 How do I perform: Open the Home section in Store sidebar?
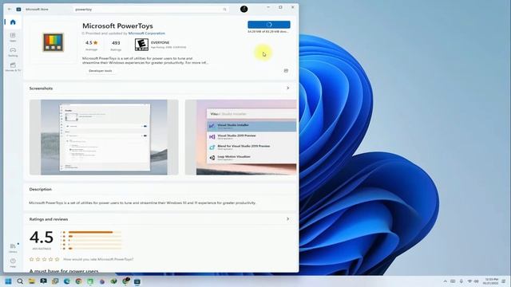(13, 22)
